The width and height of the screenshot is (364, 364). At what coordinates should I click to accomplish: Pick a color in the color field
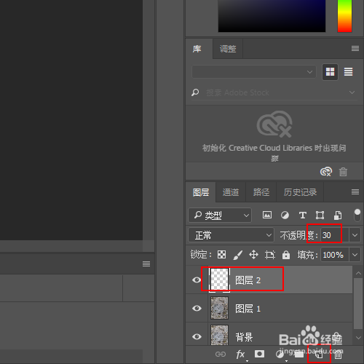pos(272,16)
